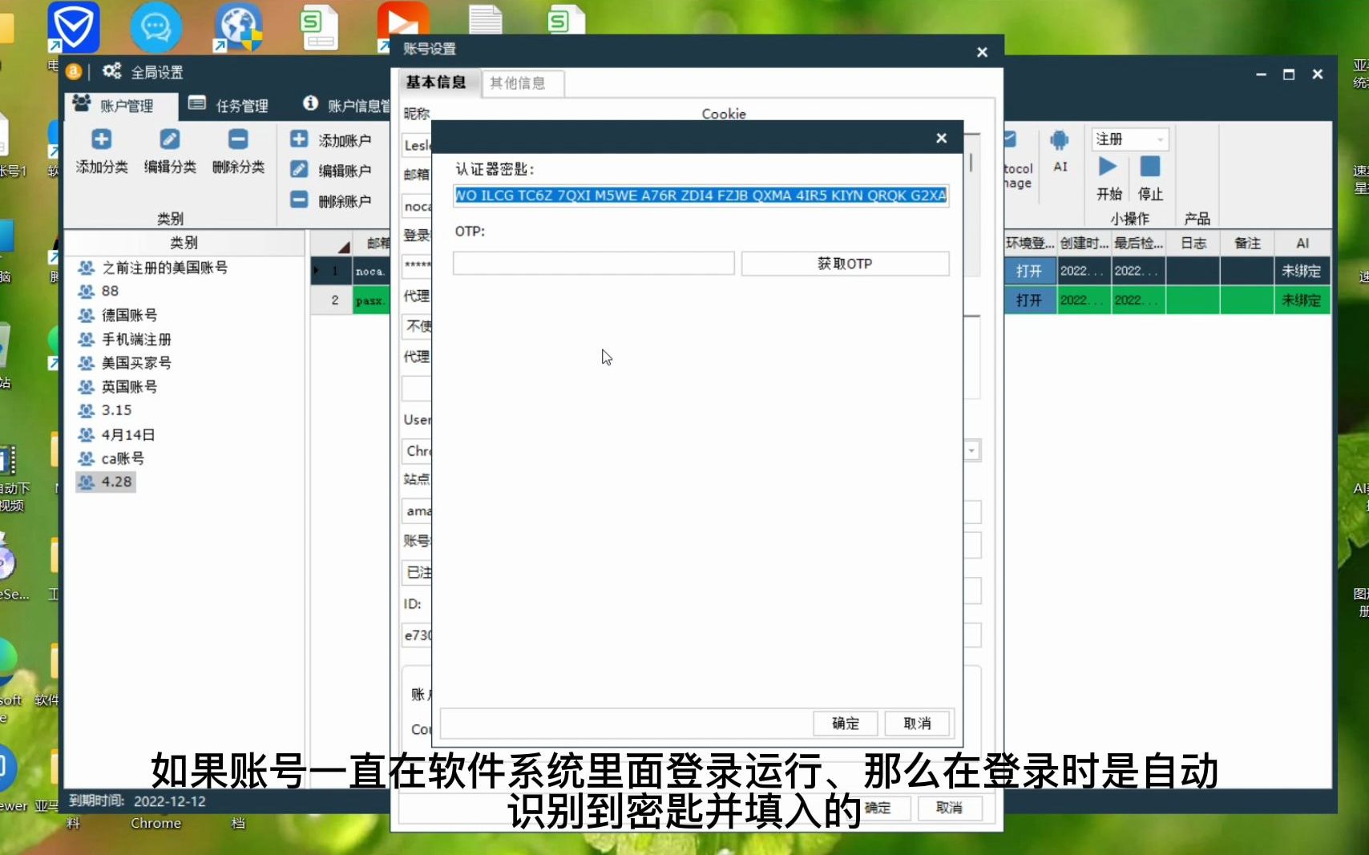Select the 美国买家号 category
The image size is (1369, 855).
(x=135, y=362)
